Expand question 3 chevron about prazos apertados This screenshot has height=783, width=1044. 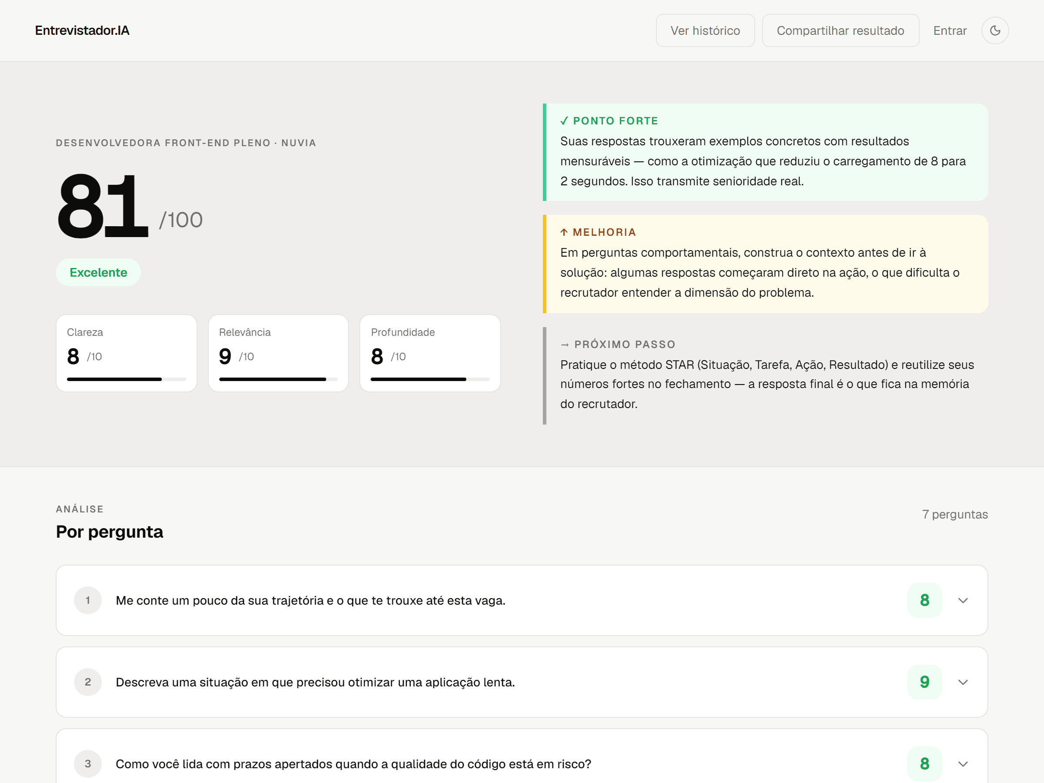click(963, 764)
